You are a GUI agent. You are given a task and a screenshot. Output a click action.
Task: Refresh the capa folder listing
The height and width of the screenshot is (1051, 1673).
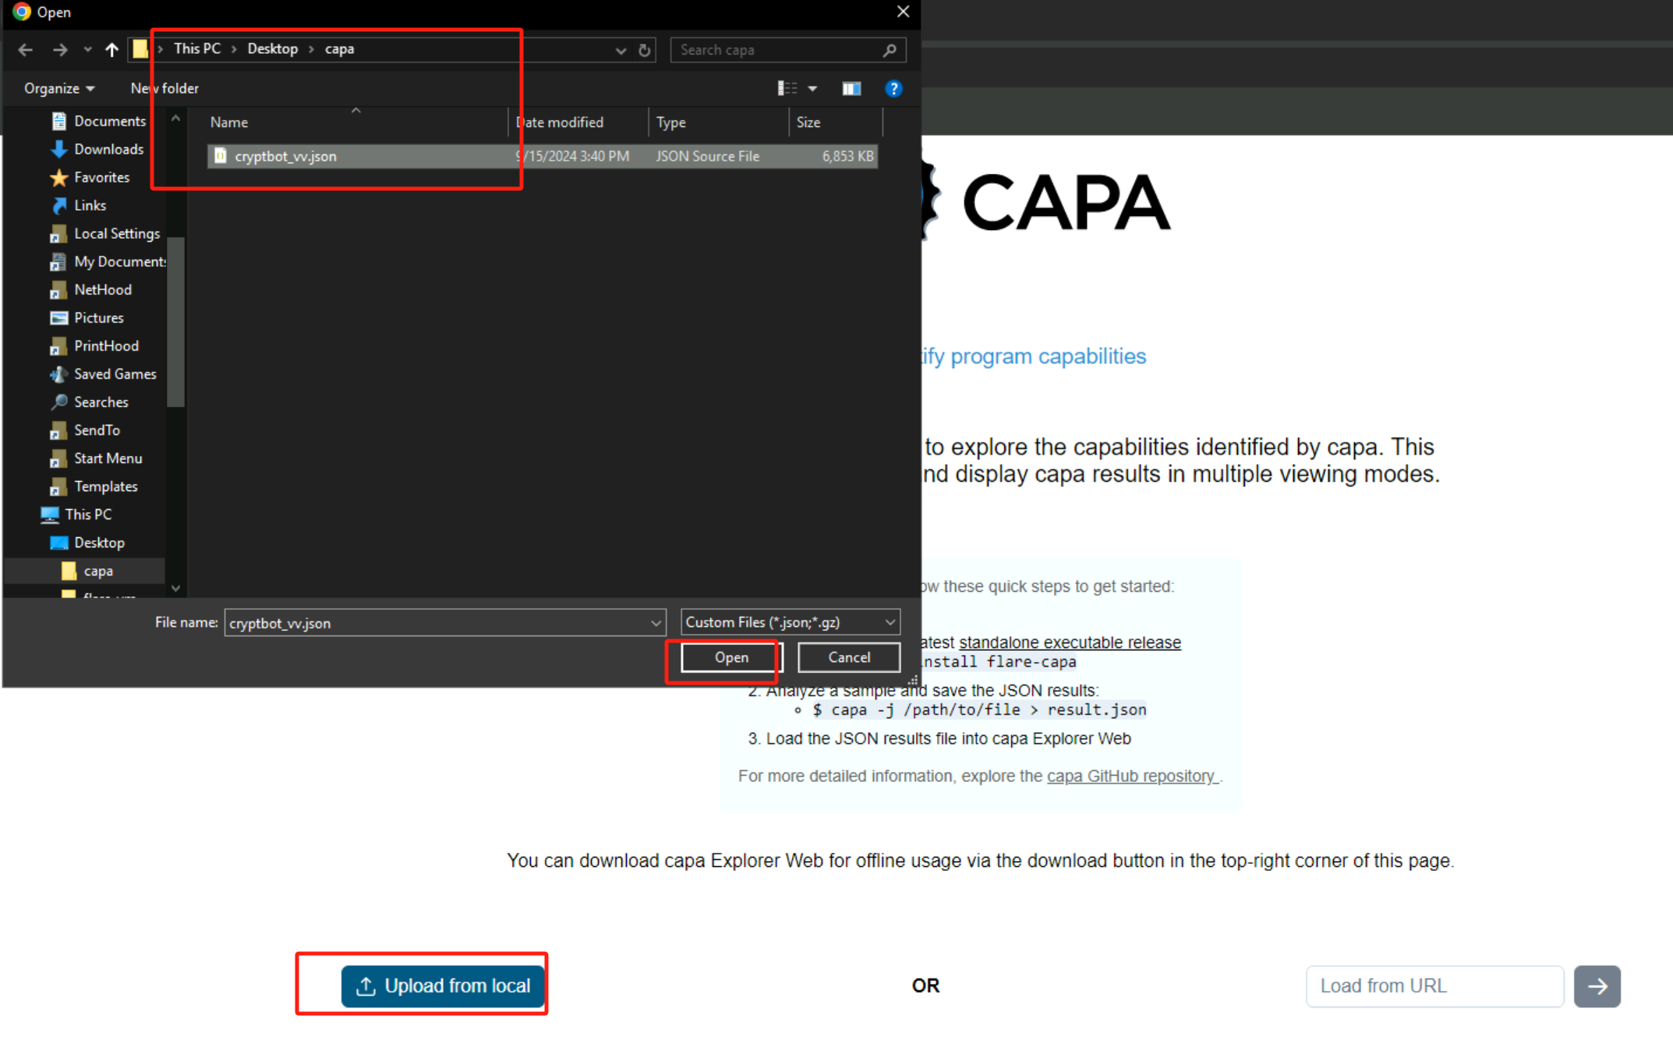tap(644, 51)
